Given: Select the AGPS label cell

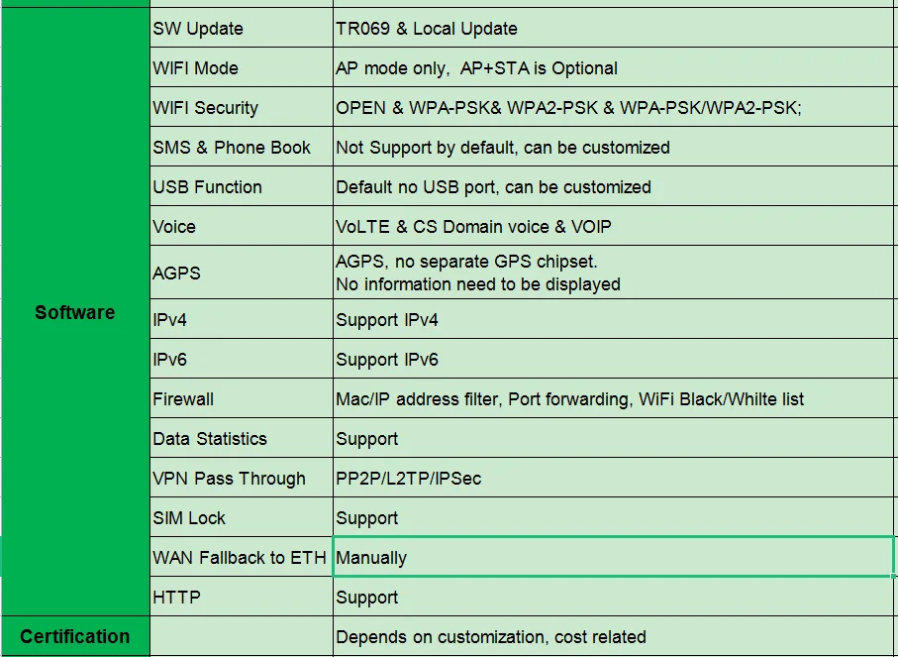Looking at the screenshot, I should [x=241, y=274].
